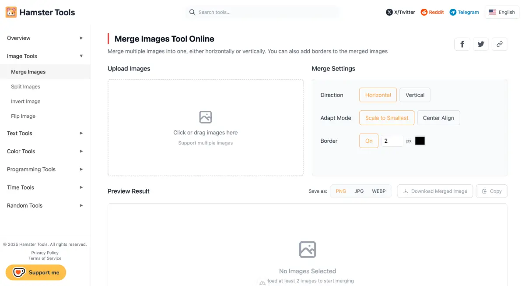Open the X/Twitter social link
This screenshot has width=525, height=286.
(400, 12)
